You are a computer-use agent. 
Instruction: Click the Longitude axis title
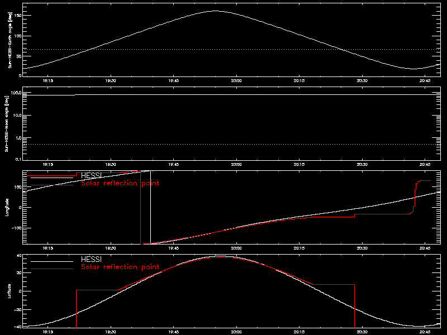[7, 207]
